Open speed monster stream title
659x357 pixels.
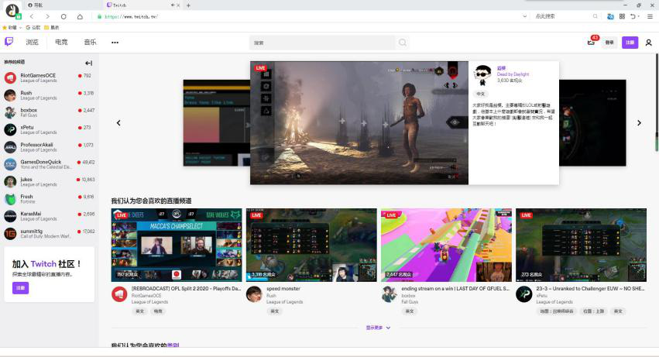[283, 288]
